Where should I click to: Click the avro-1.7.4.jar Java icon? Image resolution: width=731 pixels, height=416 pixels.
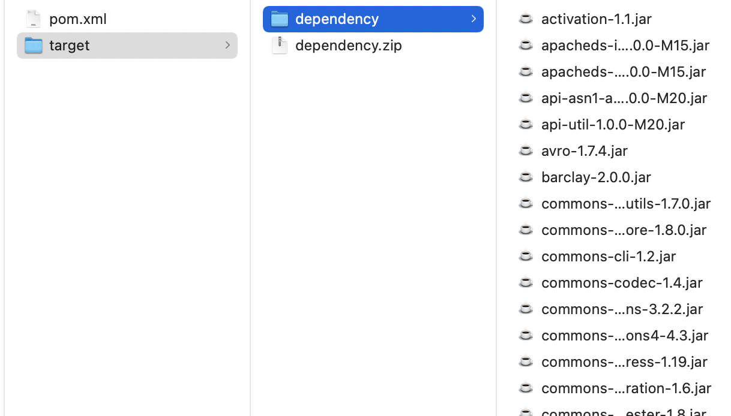pos(526,150)
